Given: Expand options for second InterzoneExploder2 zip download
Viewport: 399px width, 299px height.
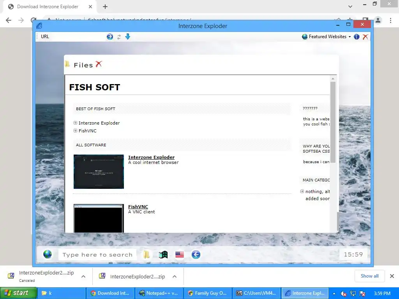Looking at the screenshot, I should point(175,276).
